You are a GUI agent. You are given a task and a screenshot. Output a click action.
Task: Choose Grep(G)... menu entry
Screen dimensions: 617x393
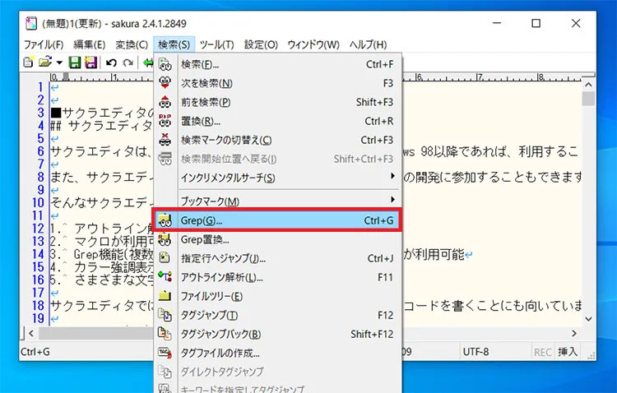click(x=278, y=220)
